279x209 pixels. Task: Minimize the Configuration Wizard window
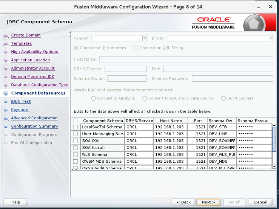[x=259, y=7]
